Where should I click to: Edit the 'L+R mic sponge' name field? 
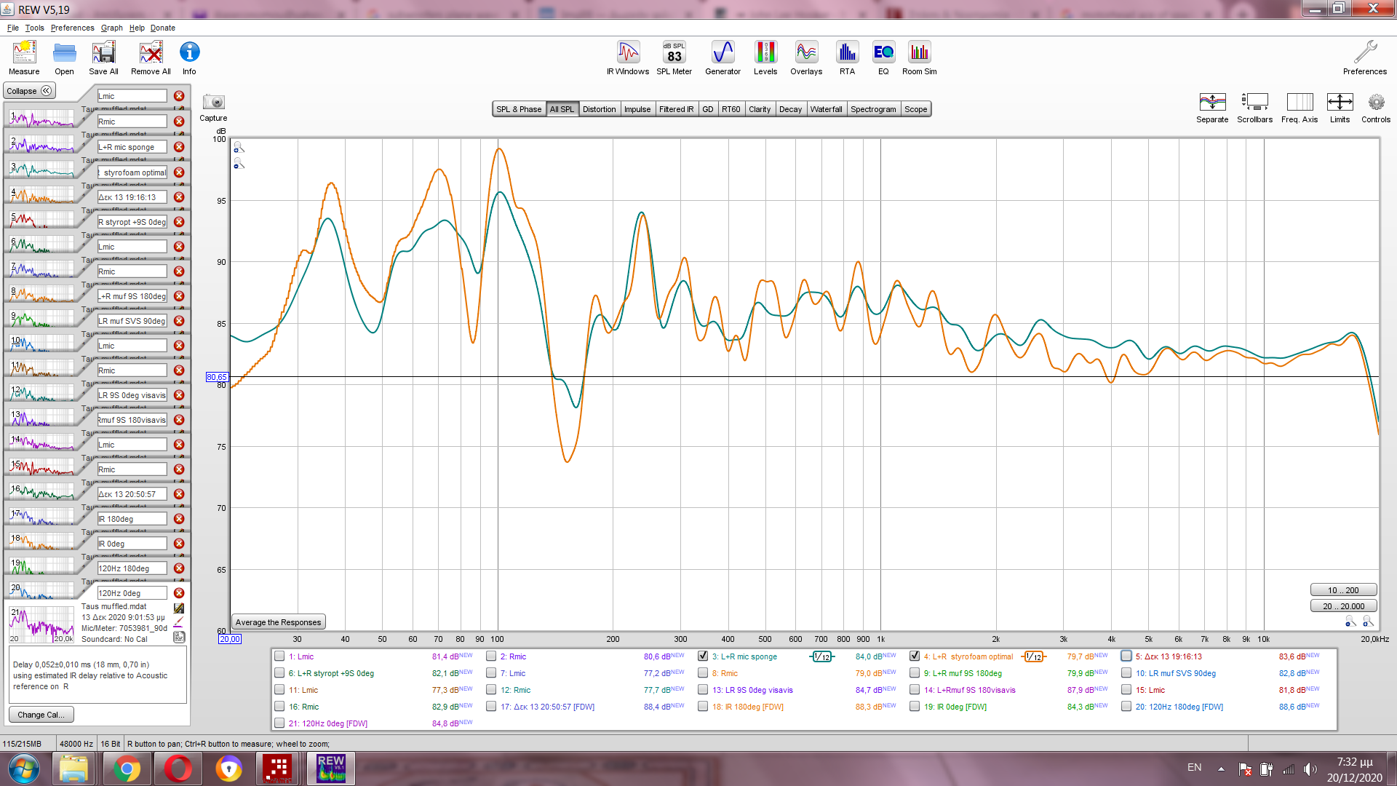[x=132, y=147]
